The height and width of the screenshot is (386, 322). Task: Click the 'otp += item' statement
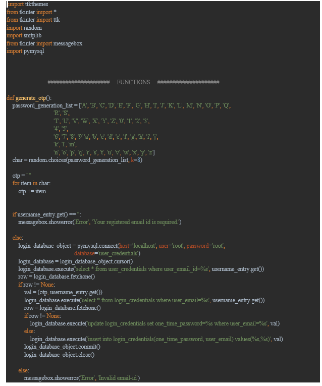(x=32, y=191)
